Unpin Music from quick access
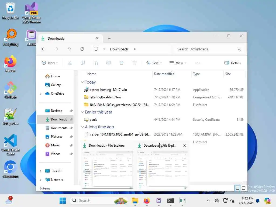 pos(71,145)
